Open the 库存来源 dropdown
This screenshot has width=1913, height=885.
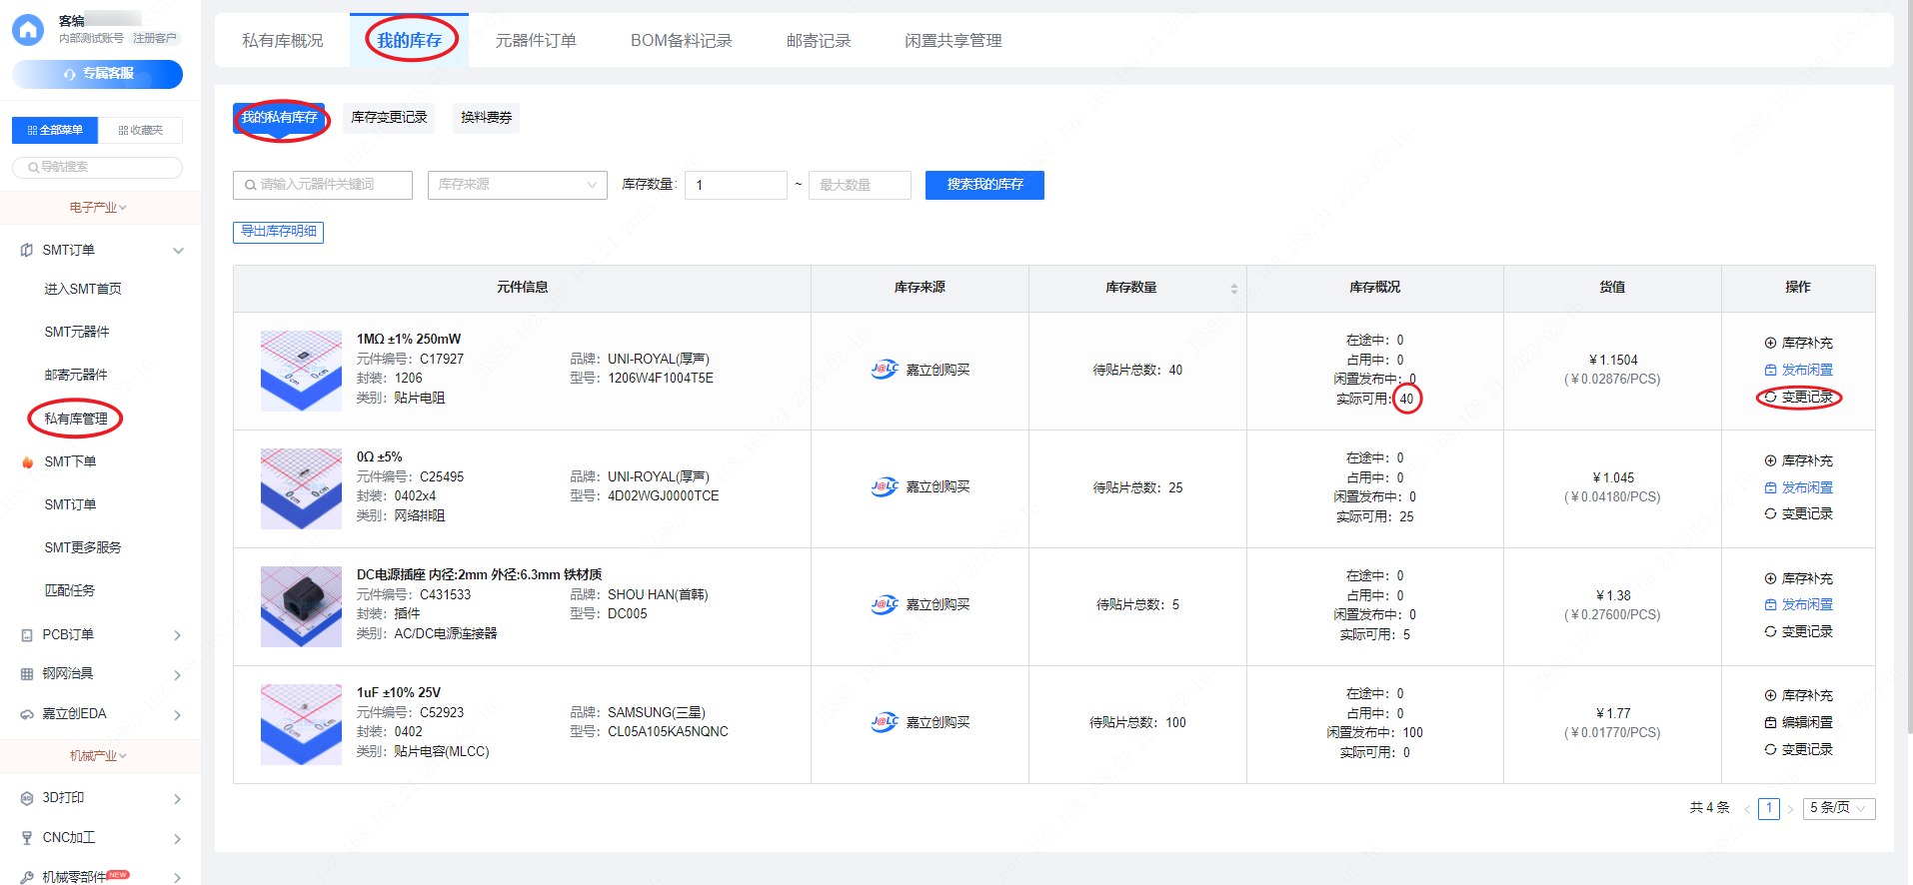pos(517,185)
